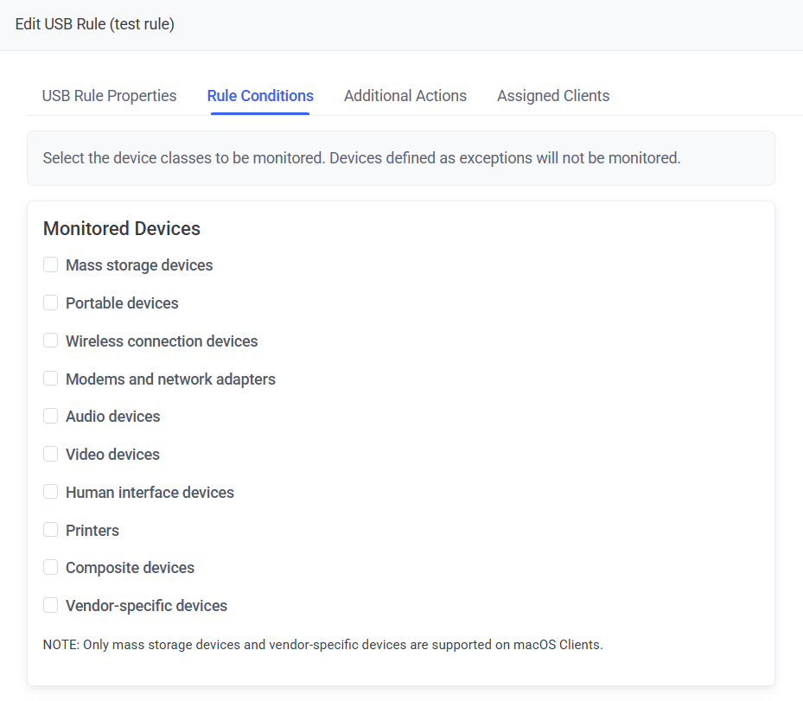
Task: Click the "Printers" label text
Action: [x=92, y=531]
